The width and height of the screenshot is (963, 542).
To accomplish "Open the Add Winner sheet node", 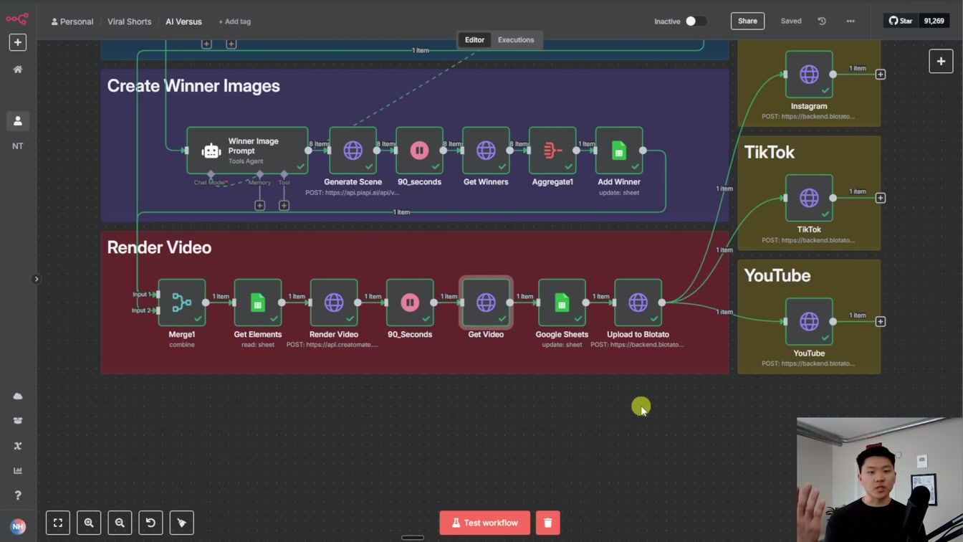I will coord(619,151).
